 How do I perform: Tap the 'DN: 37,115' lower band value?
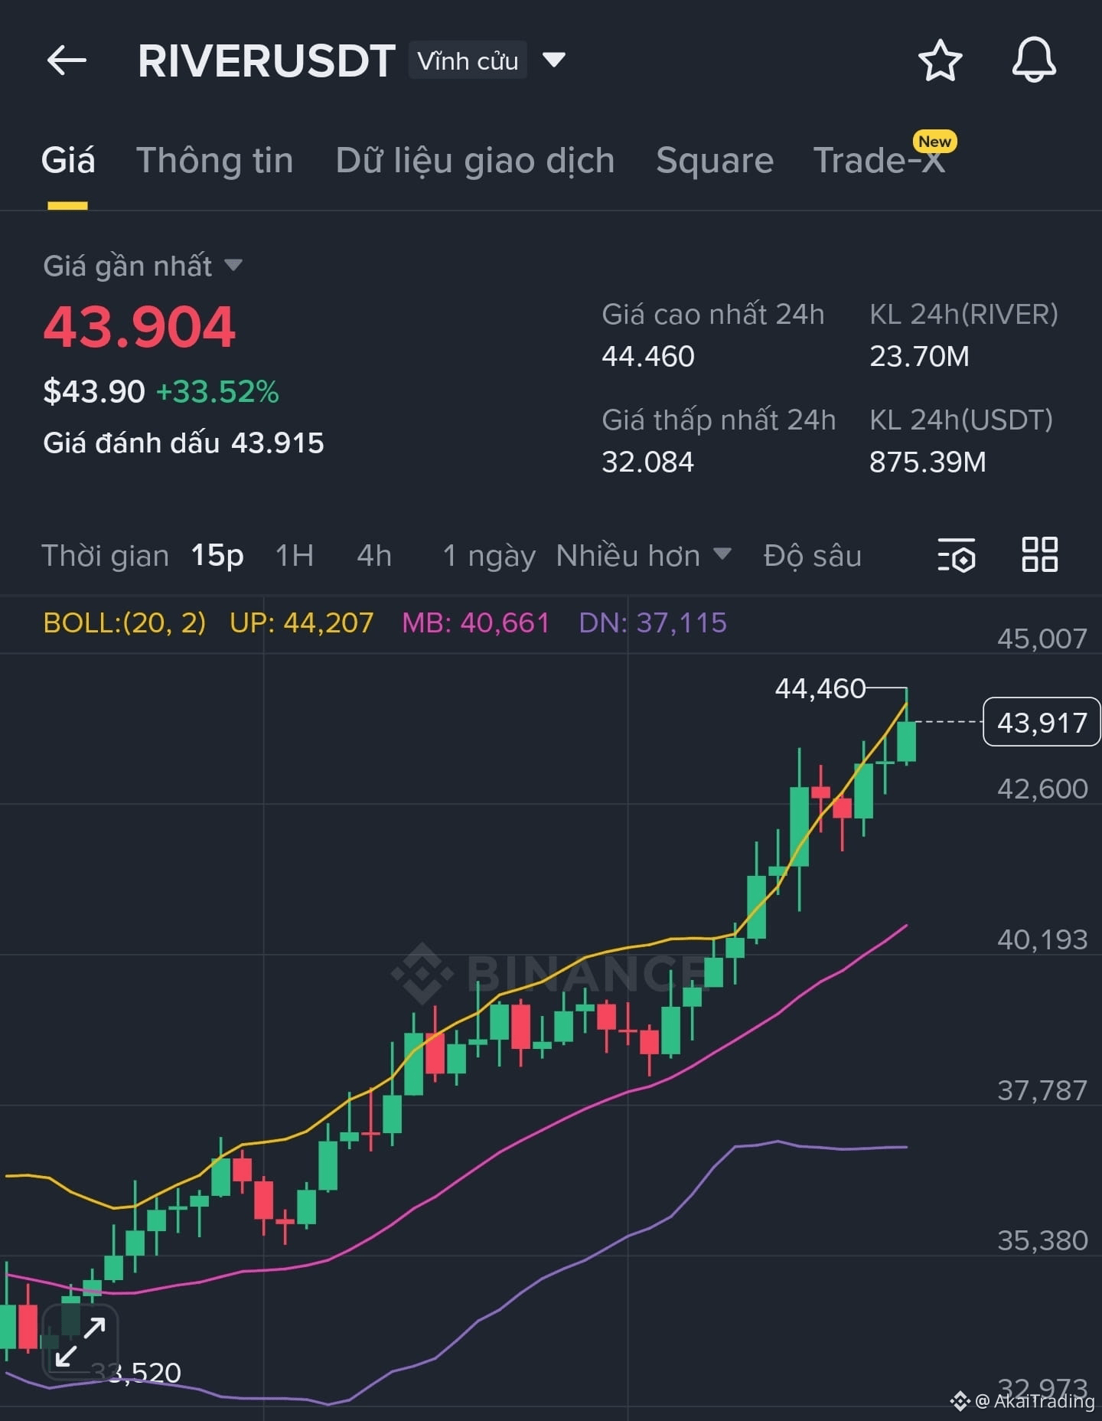pos(653,622)
